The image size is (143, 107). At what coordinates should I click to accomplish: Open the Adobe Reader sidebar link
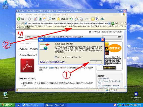pos(103,78)
